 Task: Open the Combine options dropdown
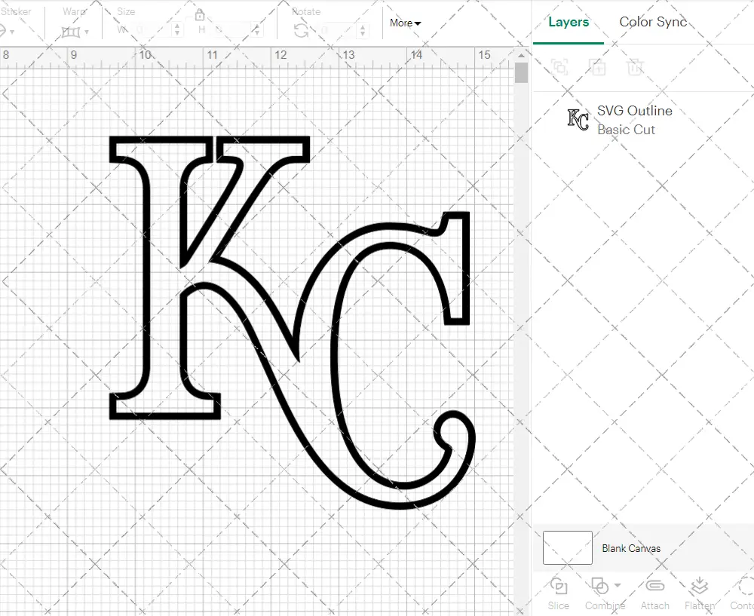click(x=618, y=585)
